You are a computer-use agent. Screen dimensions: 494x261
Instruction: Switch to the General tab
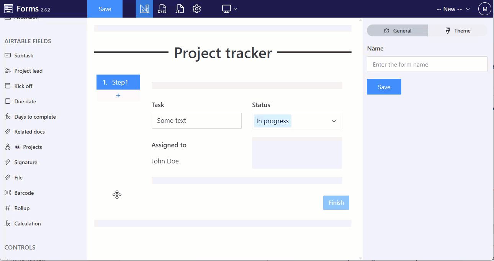coord(397,31)
